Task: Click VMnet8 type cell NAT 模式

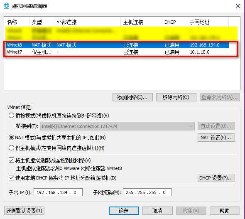Action: 42,45
